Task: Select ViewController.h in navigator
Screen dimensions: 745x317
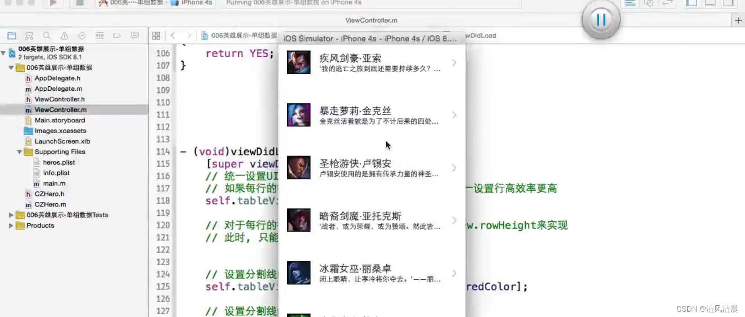Action: (59, 99)
